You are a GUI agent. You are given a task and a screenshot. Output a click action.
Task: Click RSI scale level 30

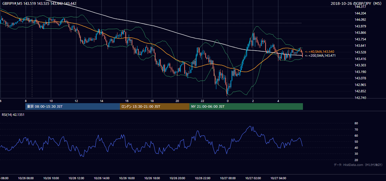(356, 154)
